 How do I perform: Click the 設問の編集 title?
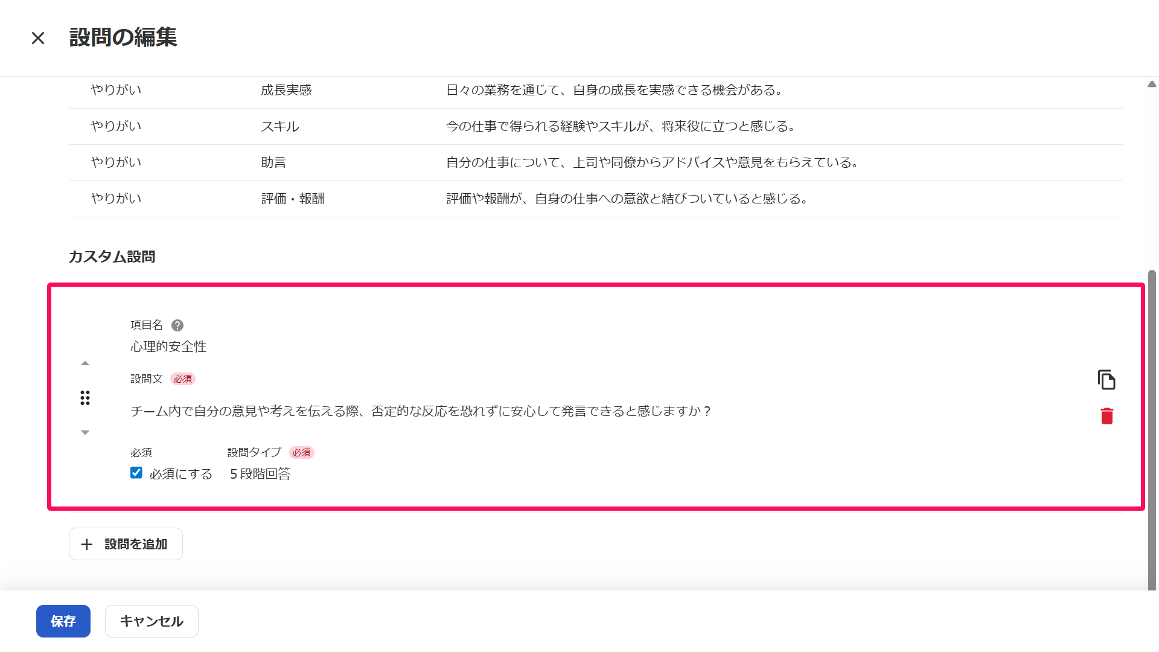123,37
